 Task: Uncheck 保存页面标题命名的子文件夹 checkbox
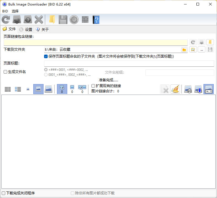pyautogui.click(x=46, y=56)
